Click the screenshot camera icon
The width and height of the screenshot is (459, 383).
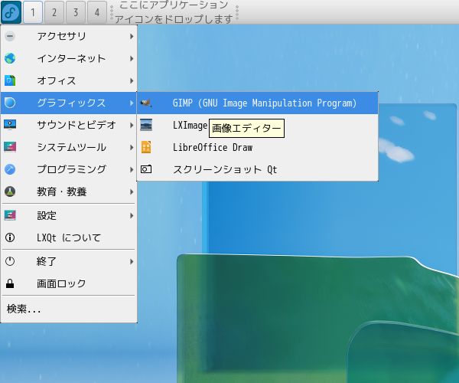146,169
